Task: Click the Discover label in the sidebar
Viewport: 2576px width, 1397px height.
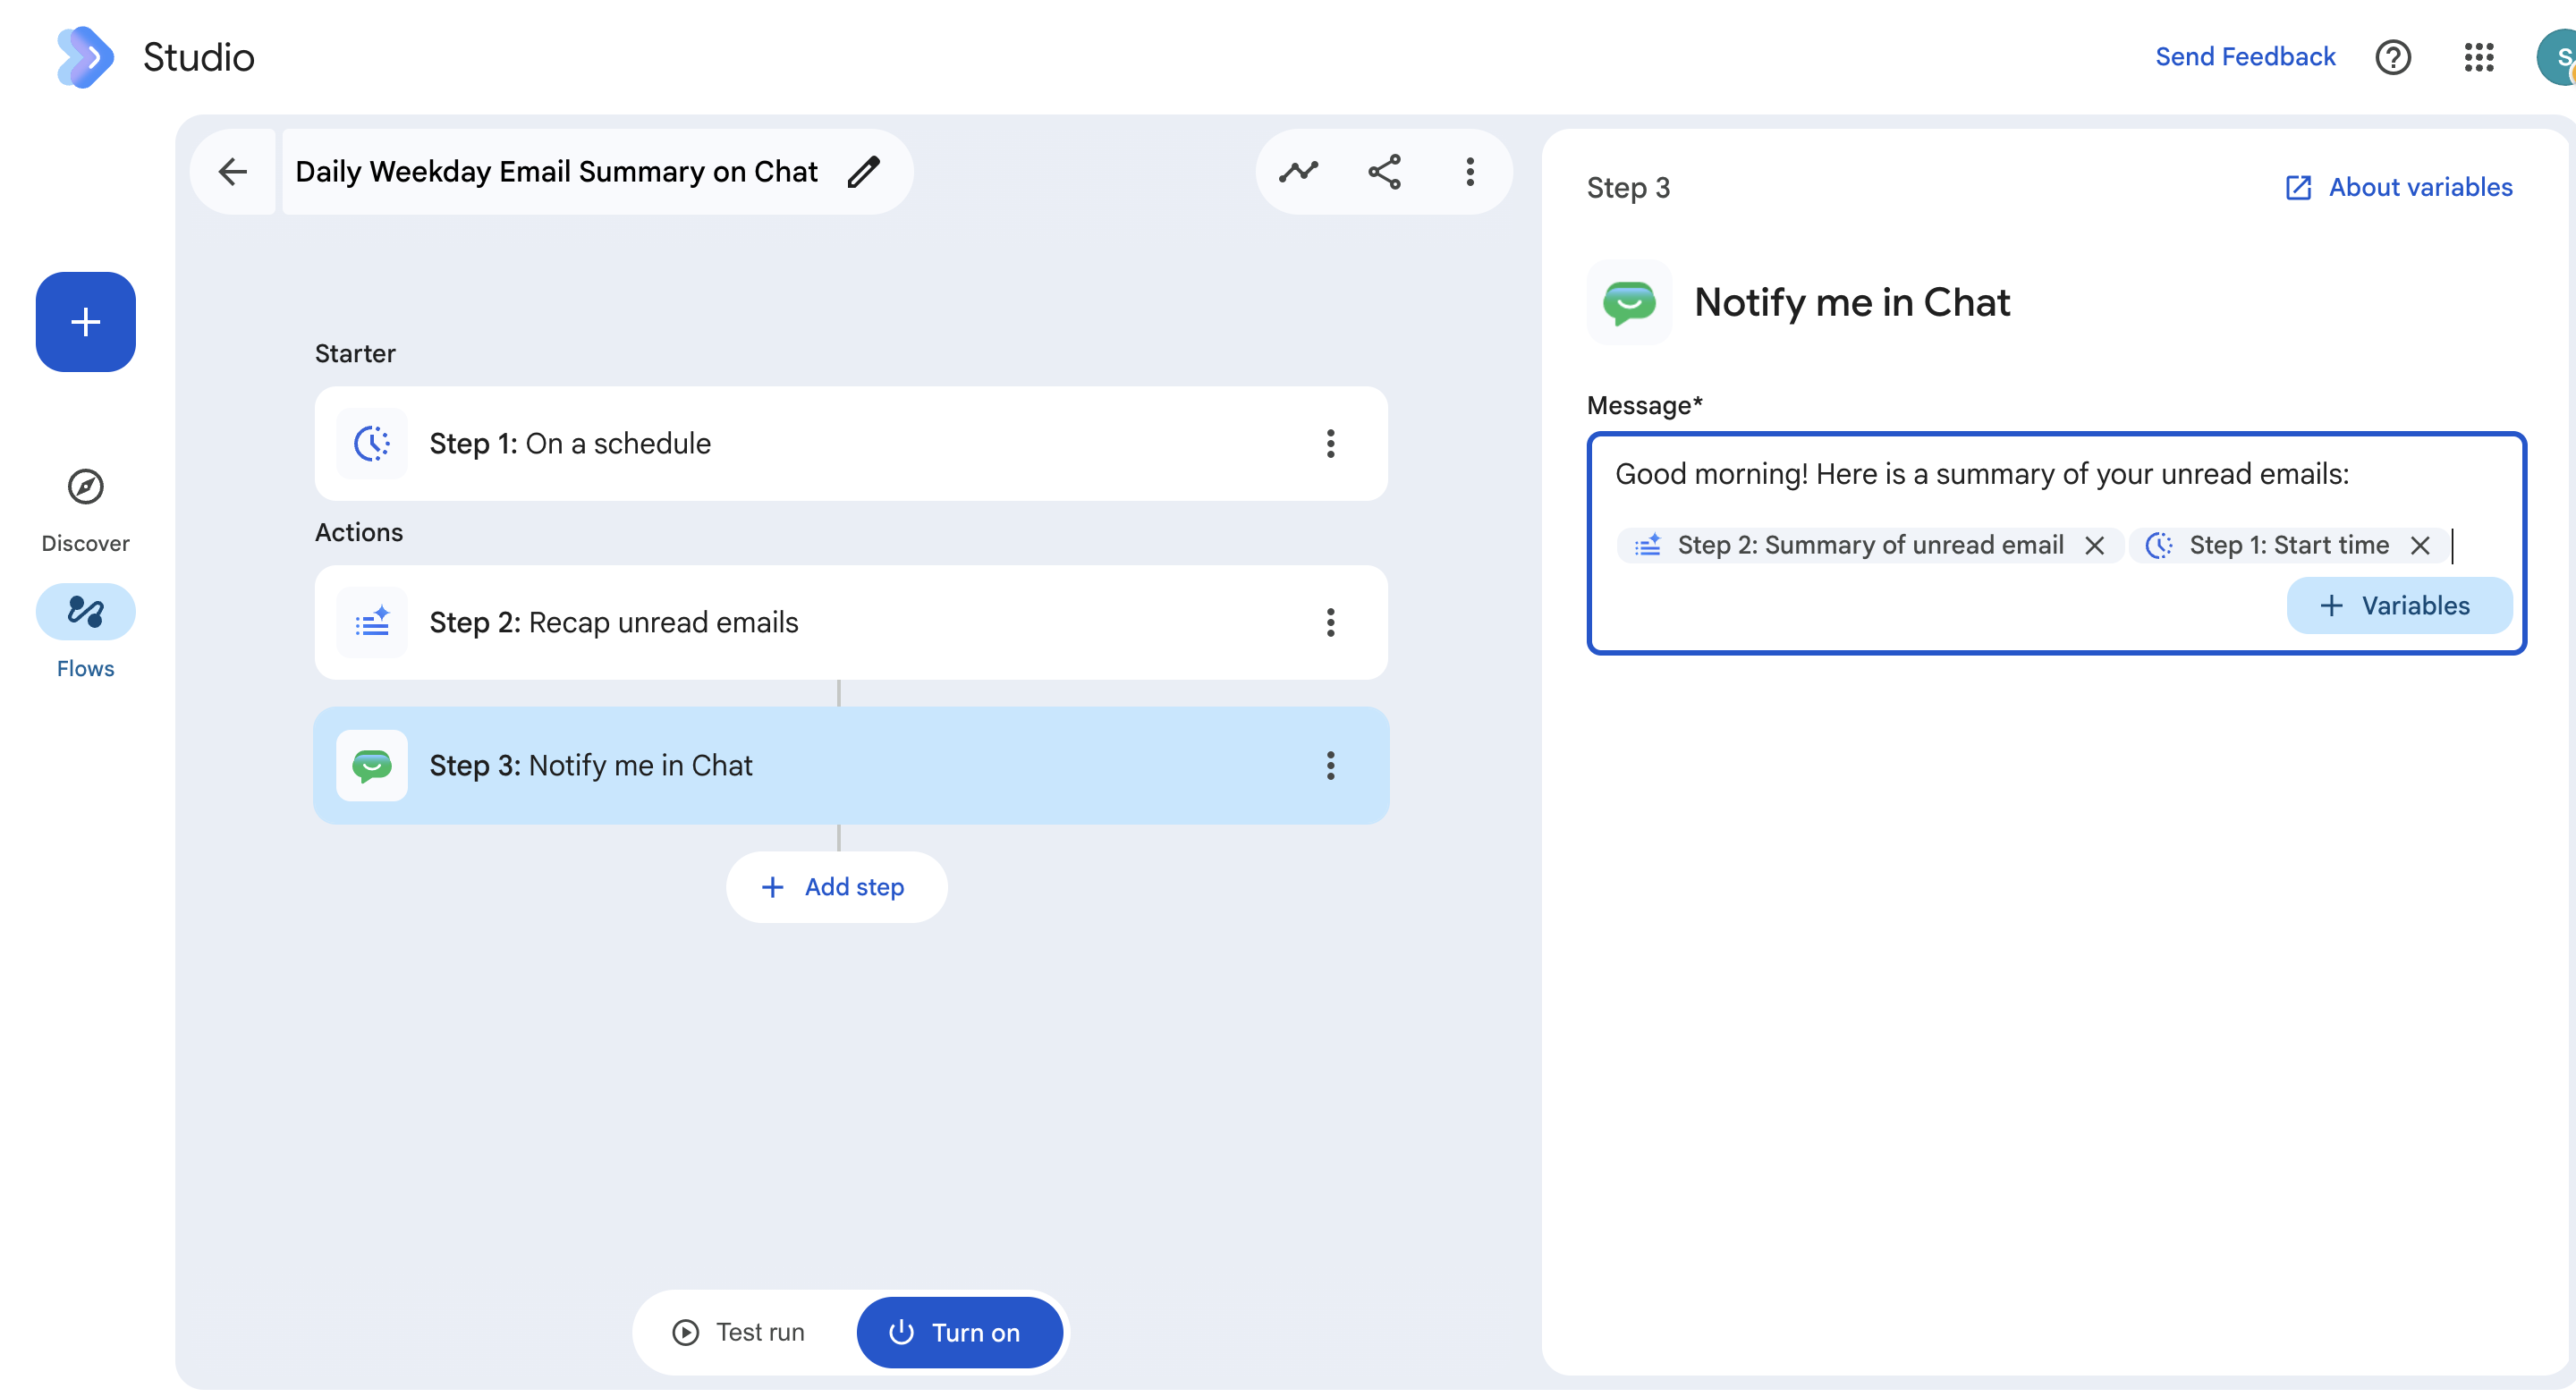Action: 86,543
